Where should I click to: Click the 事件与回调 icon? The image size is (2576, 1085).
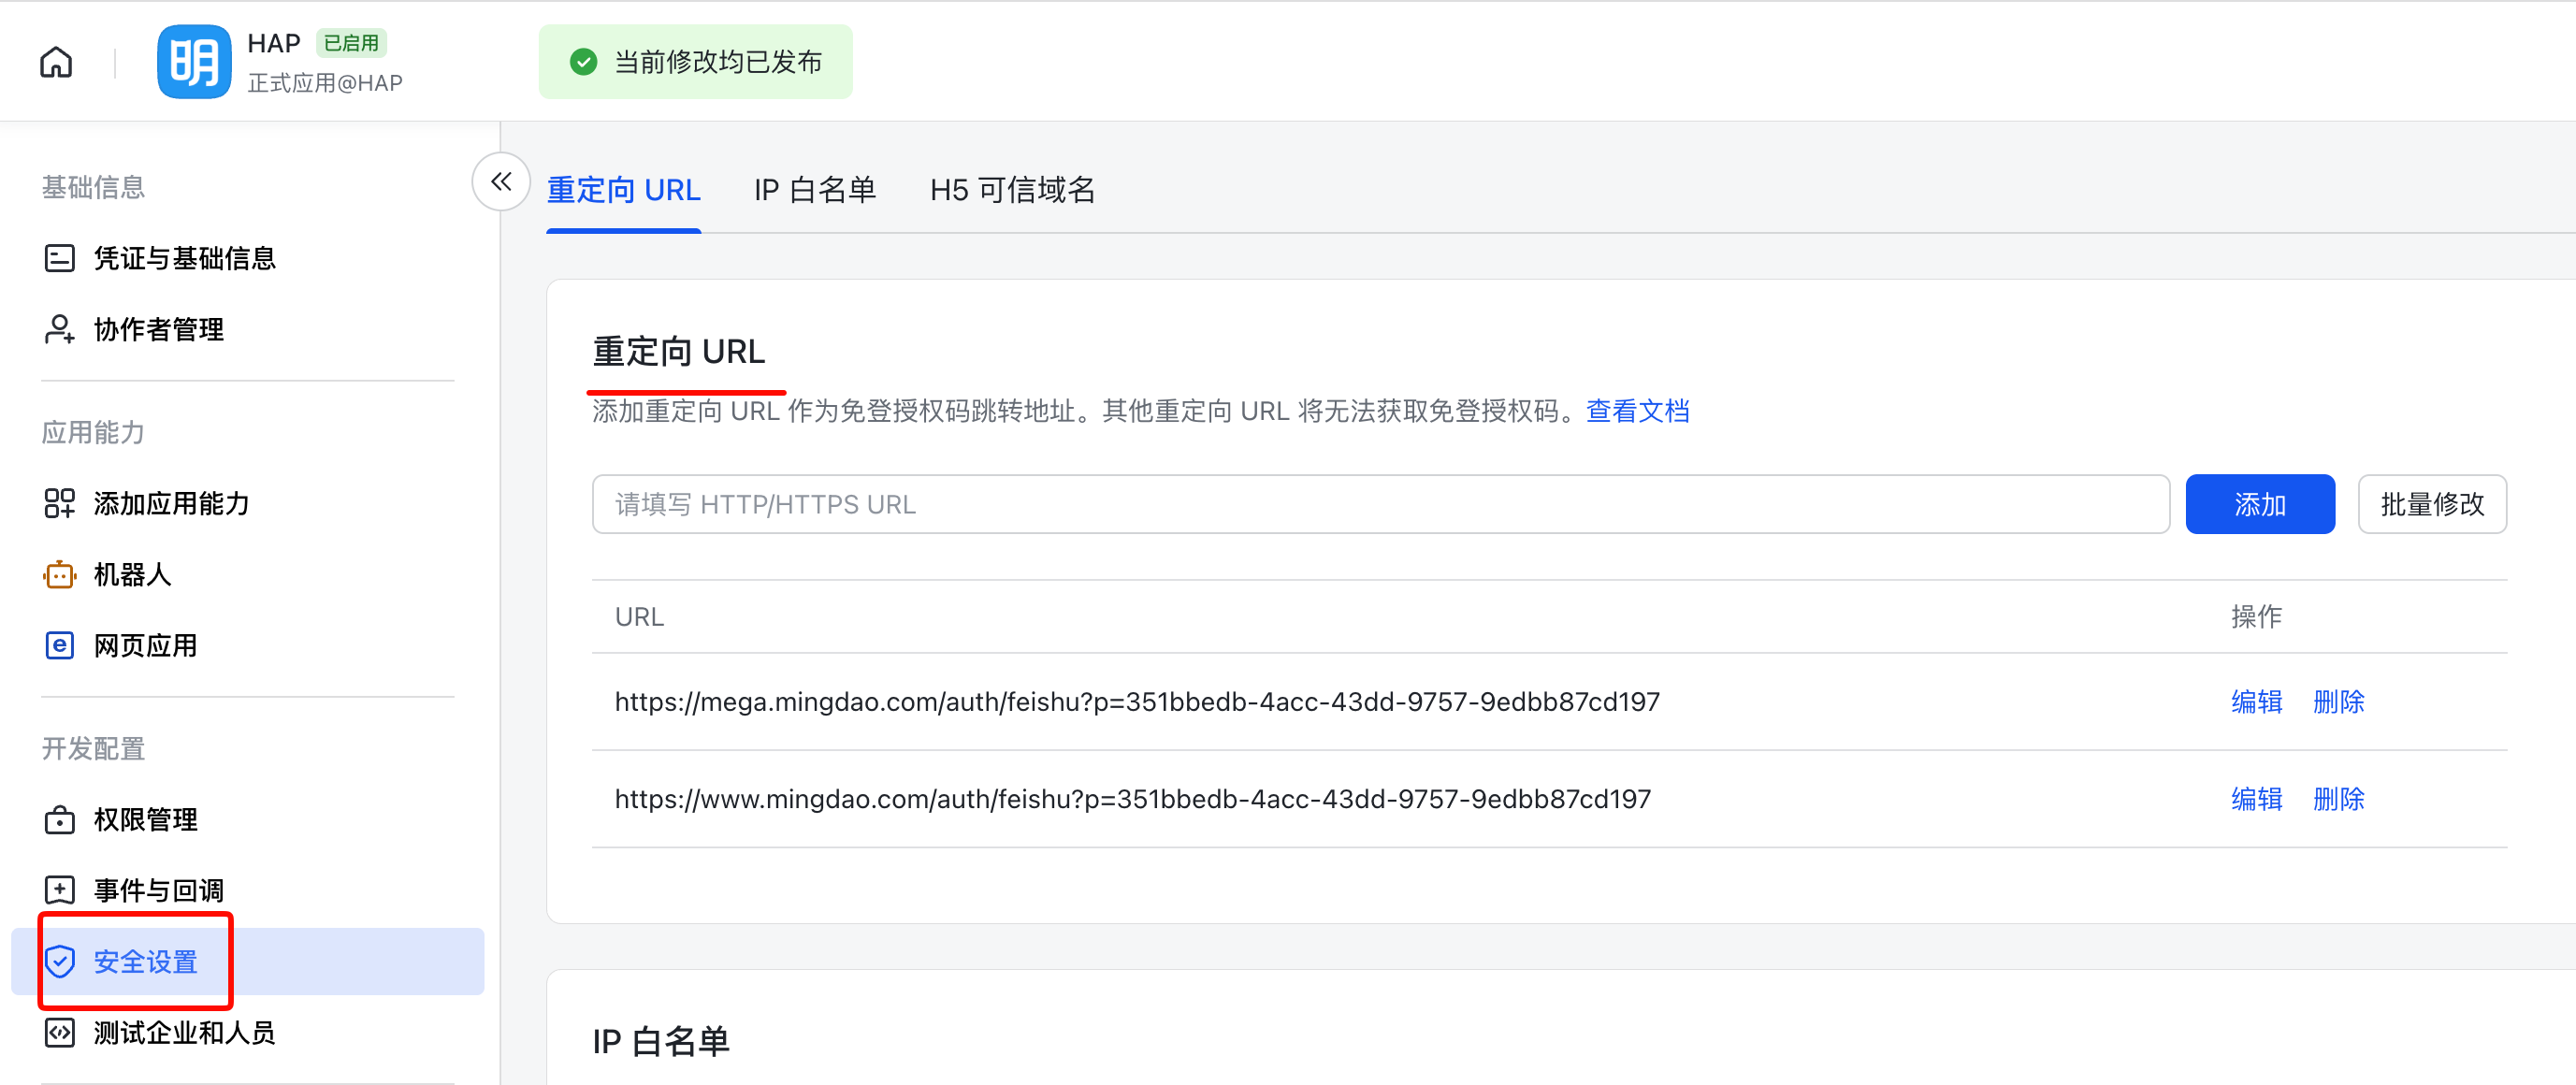[59, 890]
